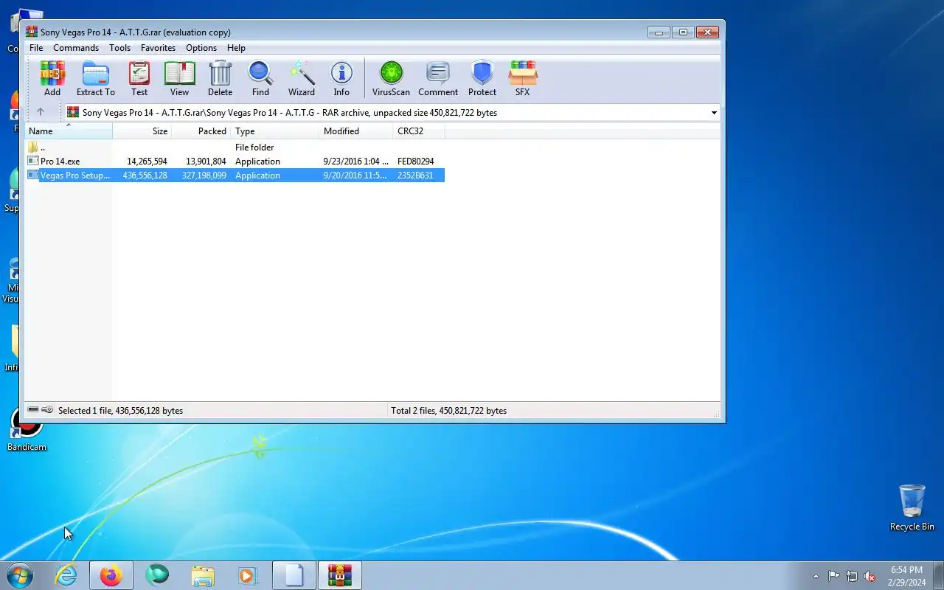Screen dimensions: 944x590
Task: Expand the archive path dropdown arrow
Action: click(x=714, y=113)
